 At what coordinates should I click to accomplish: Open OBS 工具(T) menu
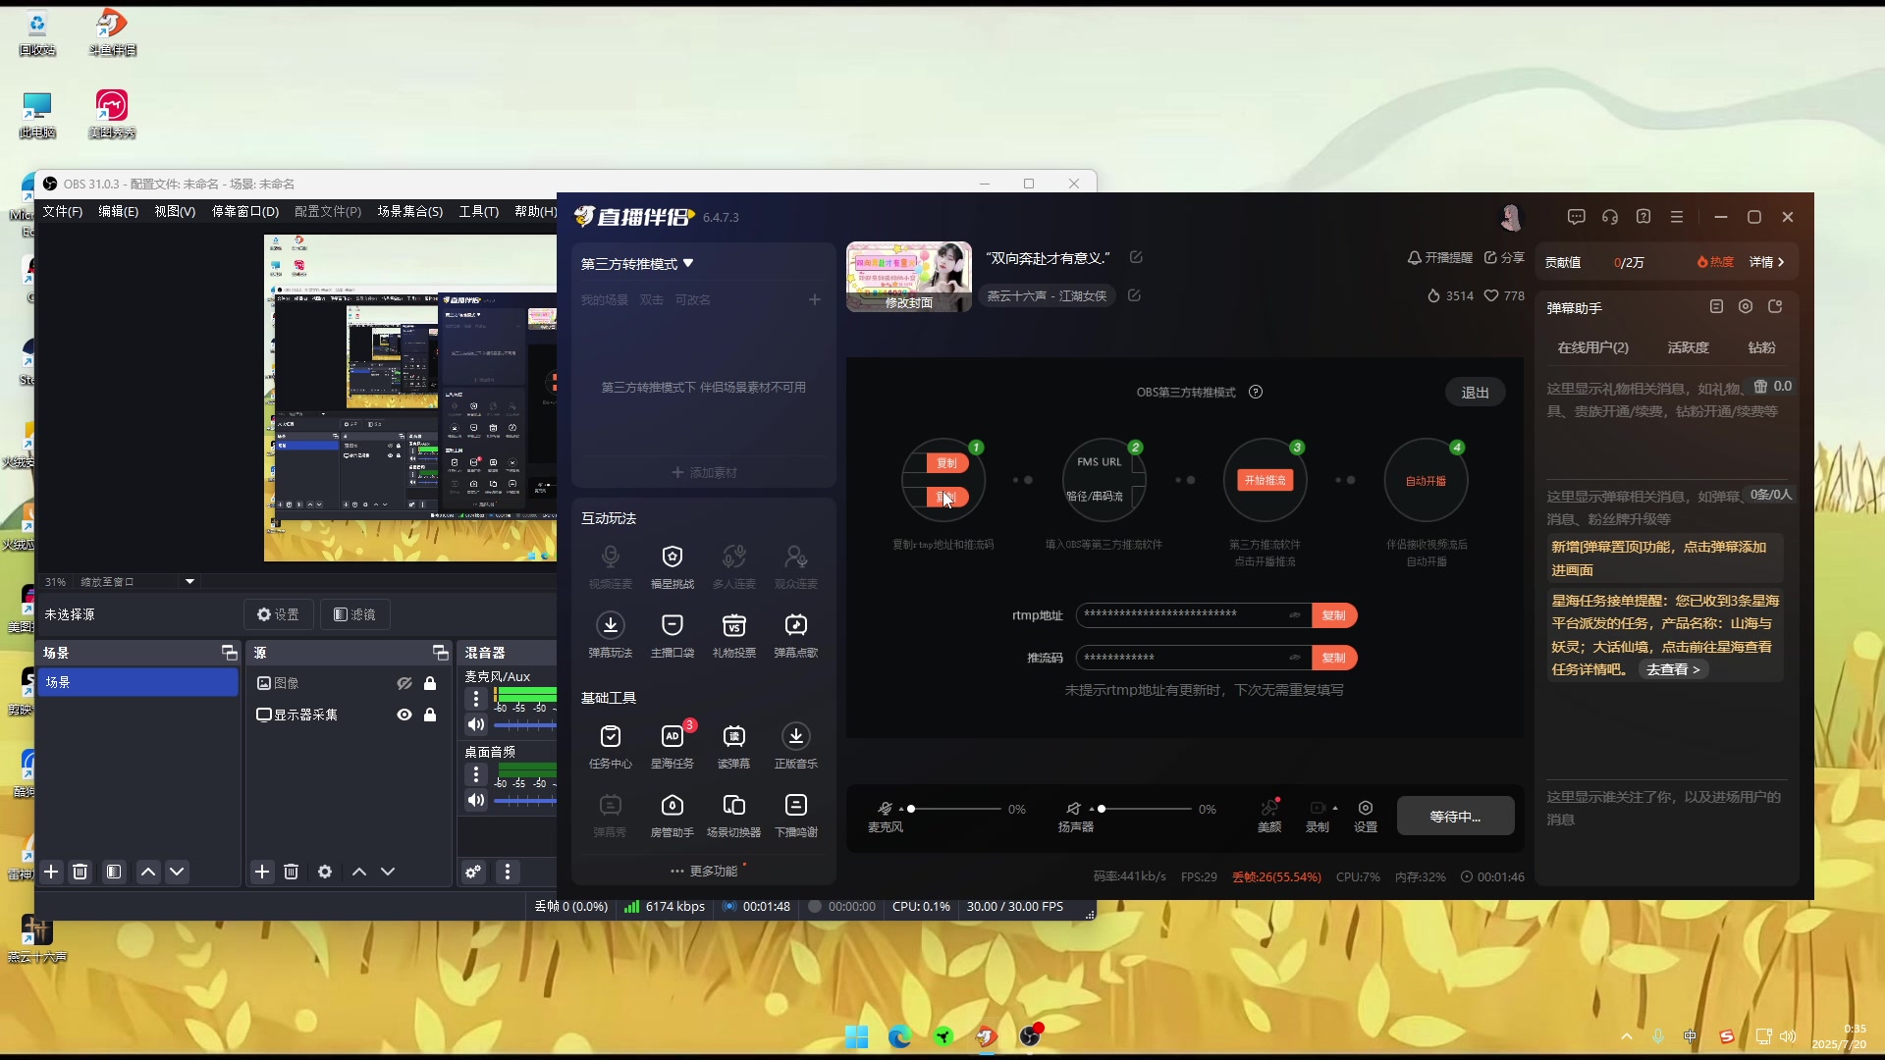pyautogui.click(x=479, y=211)
